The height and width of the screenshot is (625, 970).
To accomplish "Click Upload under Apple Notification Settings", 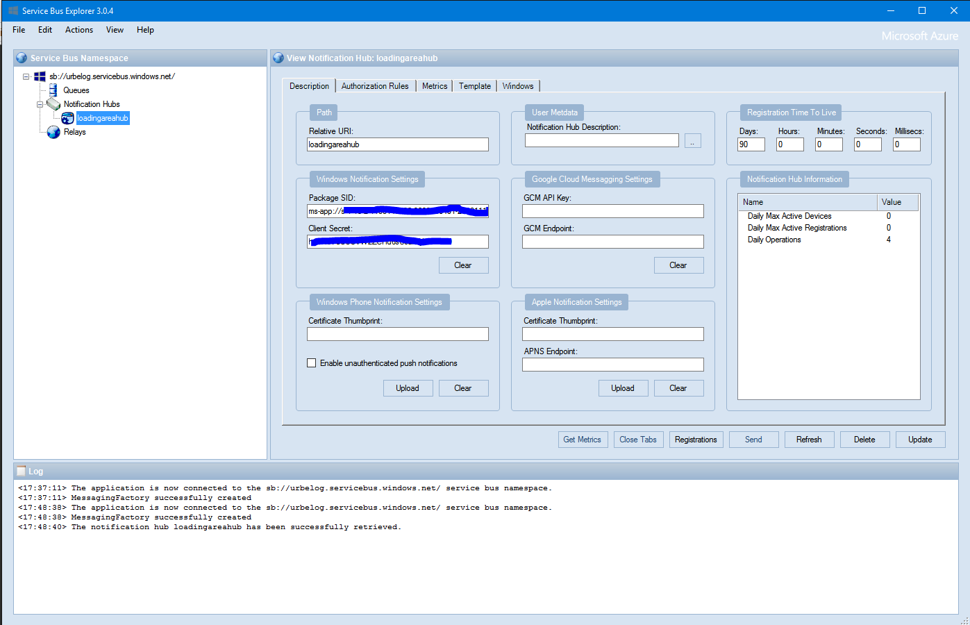I will (x=623, y=388).
